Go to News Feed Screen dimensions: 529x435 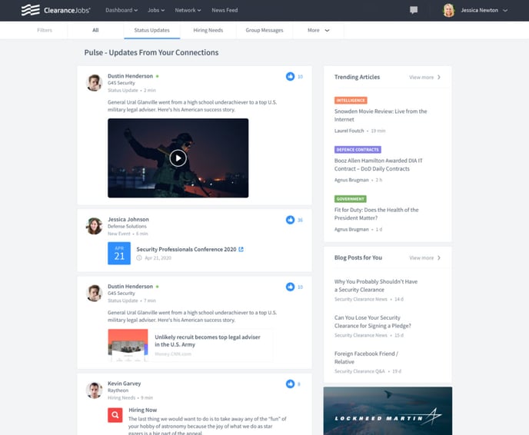(225, 10)
